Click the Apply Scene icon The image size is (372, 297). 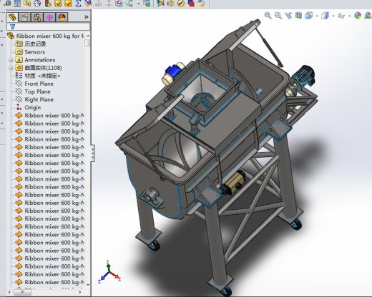[x=368, y=16]
